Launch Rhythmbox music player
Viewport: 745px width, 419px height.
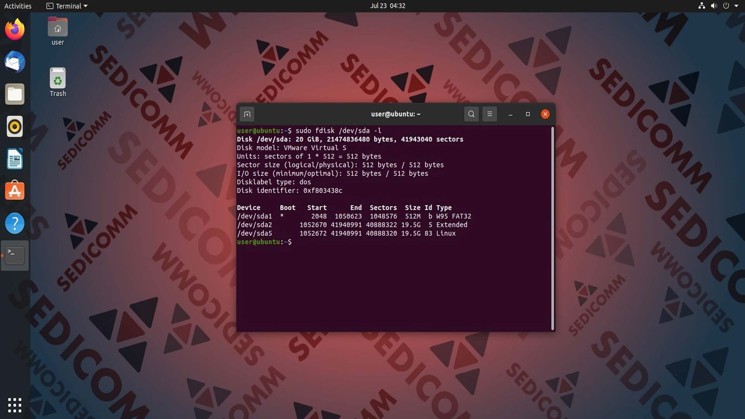[15, 126]
